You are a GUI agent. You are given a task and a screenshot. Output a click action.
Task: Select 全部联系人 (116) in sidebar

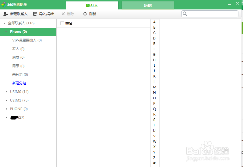(21, 23)
